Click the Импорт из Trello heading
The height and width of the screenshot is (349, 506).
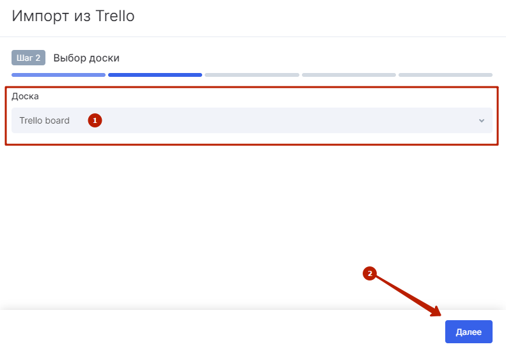tap(74, 16)
